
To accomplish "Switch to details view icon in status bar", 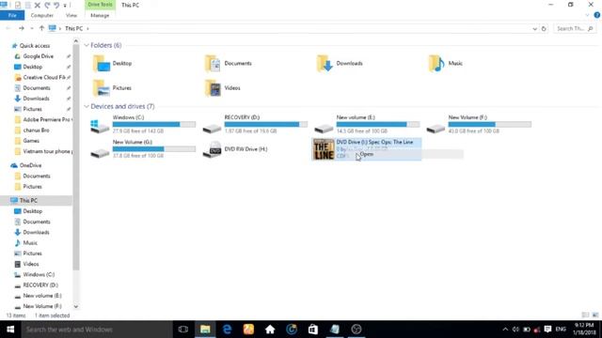I will 585,315.
